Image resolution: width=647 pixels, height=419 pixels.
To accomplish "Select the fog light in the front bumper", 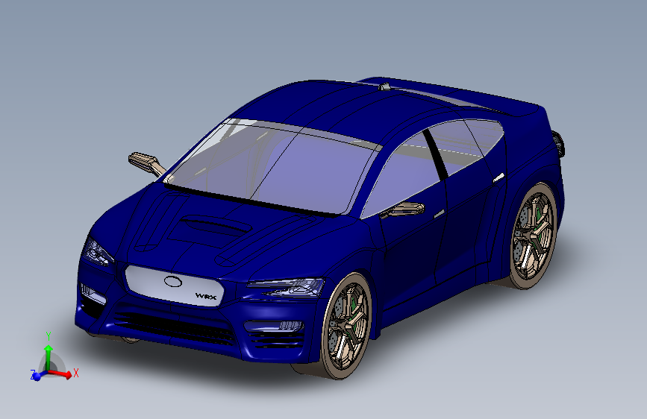I will coord(274,326).
